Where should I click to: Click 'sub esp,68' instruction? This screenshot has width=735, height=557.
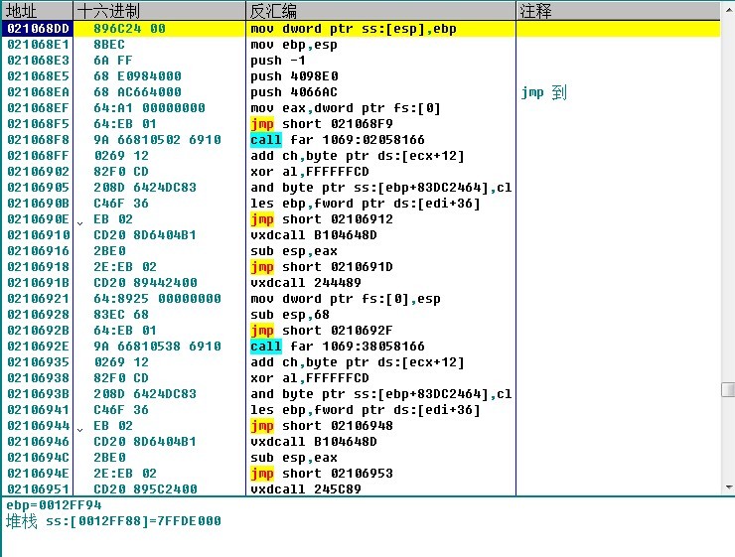(x=290, y=315)
